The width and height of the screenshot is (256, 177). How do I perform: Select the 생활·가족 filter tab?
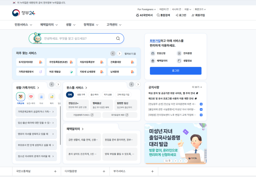(81, 95)
